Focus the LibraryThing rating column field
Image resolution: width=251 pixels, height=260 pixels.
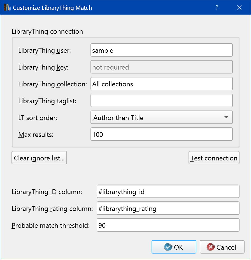(168, 208)
